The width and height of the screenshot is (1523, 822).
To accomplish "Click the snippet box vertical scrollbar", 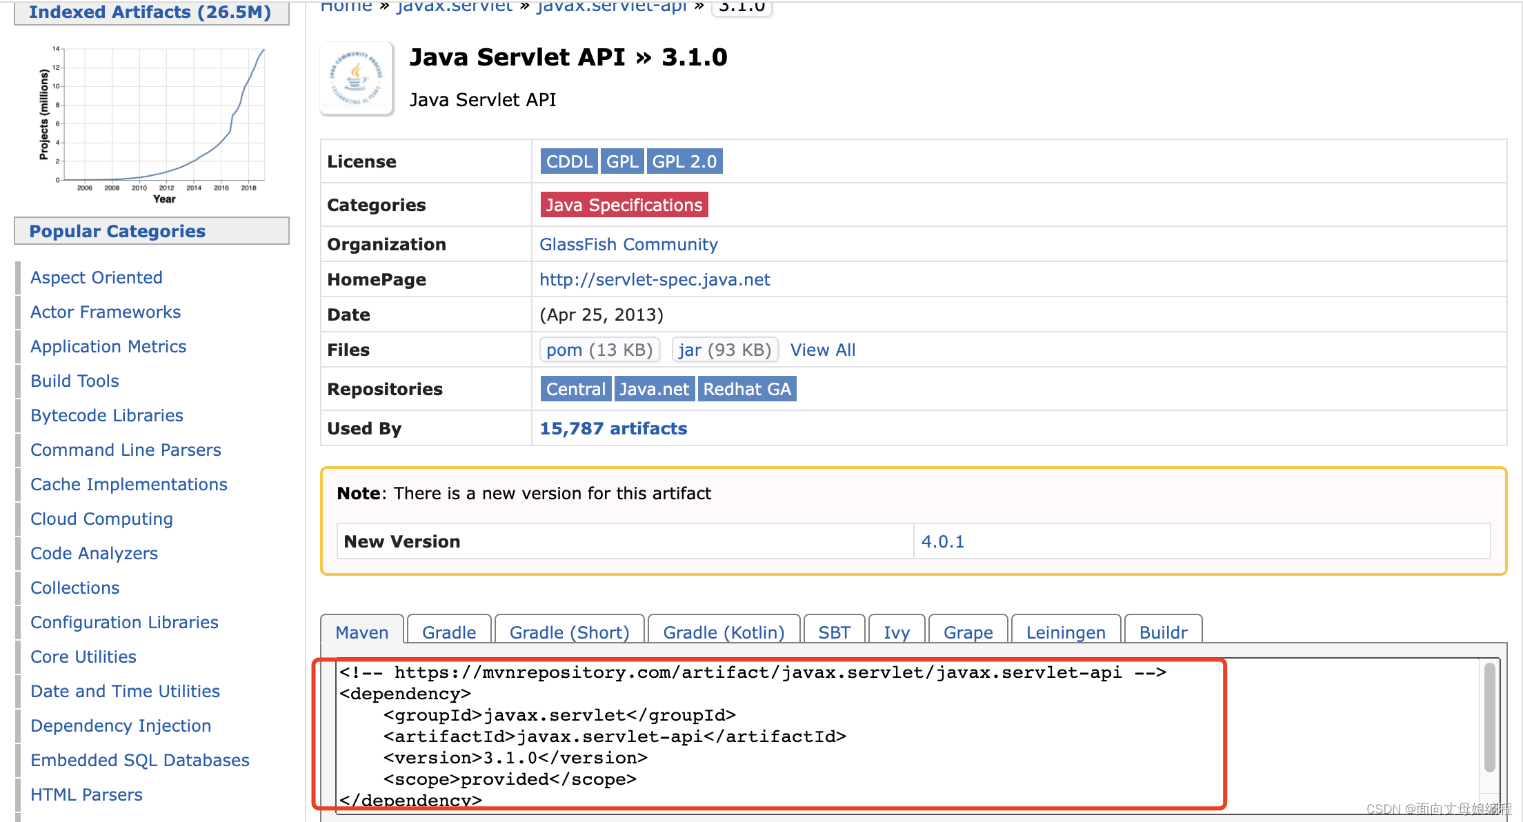I will 1489,717.
